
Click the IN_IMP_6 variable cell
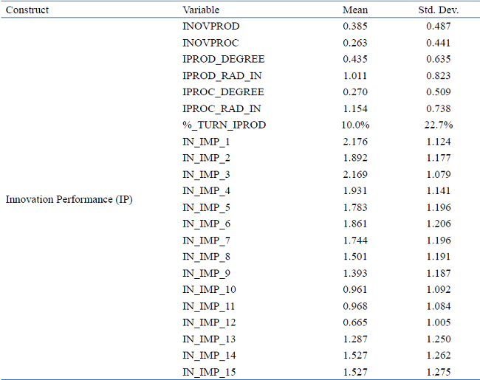tap(206, 224)
